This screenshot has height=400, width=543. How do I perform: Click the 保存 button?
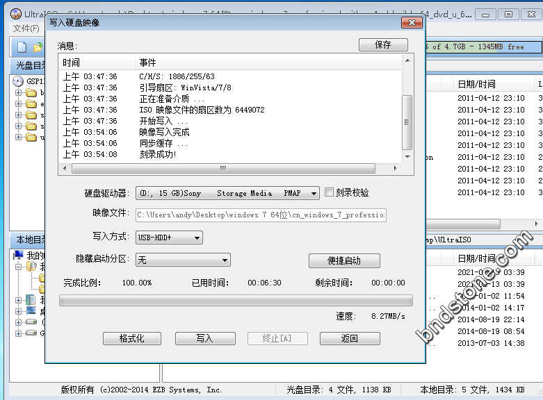[383, 44]
